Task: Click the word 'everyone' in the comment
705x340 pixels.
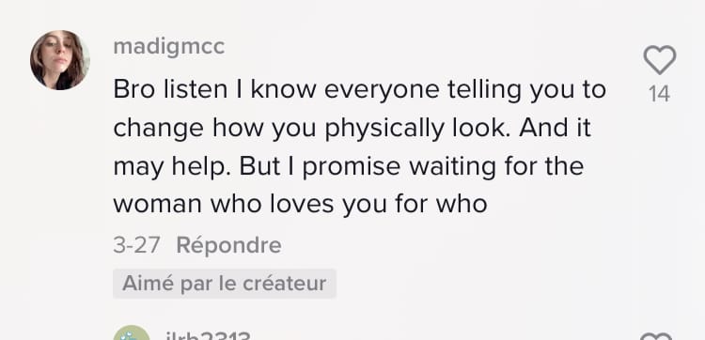Action: pos(382,90)
